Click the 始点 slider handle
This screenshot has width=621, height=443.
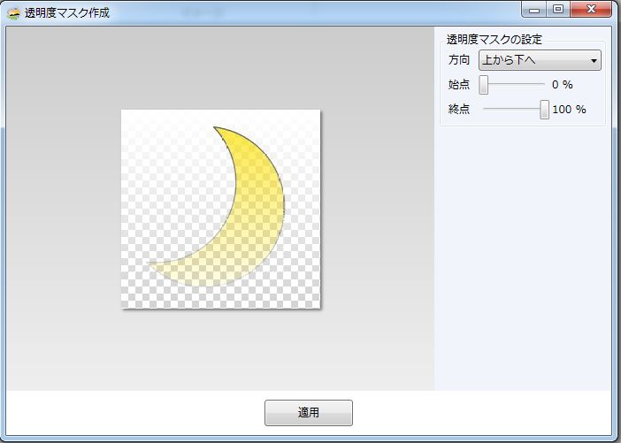pyautogui.click(x=483, y=85)
